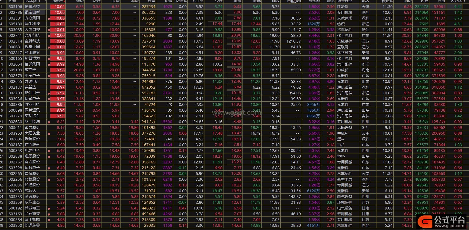This screenshot has width=469, height=230.
Task: Click the 新型电力 industry cell
Action: 344,179
